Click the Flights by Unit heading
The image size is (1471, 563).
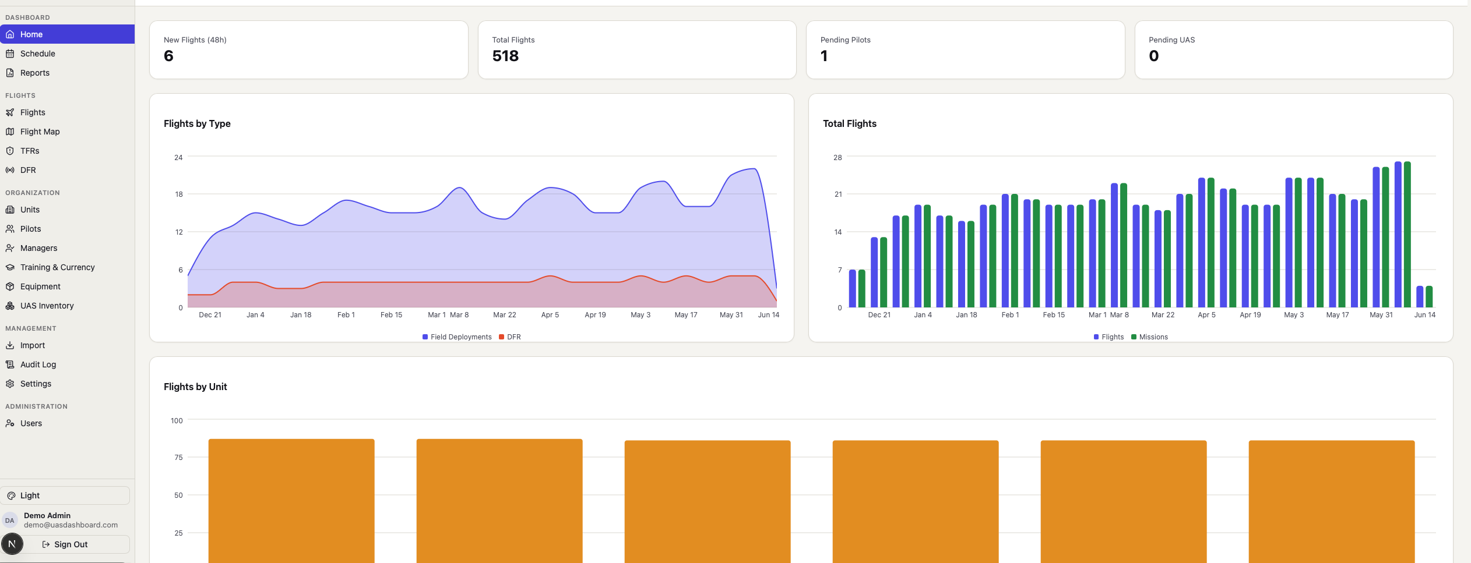click(x=195, y=387)
